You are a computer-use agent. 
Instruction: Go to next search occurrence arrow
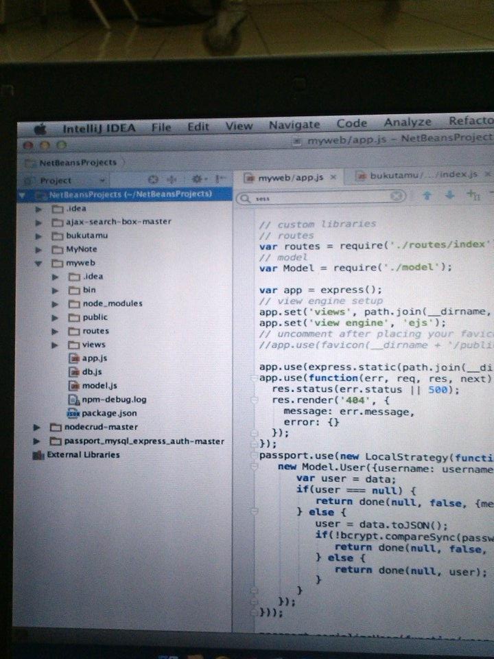450,194
